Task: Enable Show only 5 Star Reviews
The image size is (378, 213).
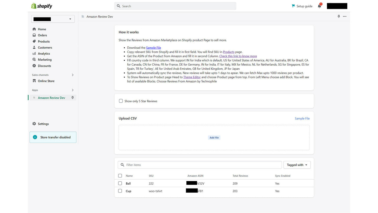Action: [121, 101]
